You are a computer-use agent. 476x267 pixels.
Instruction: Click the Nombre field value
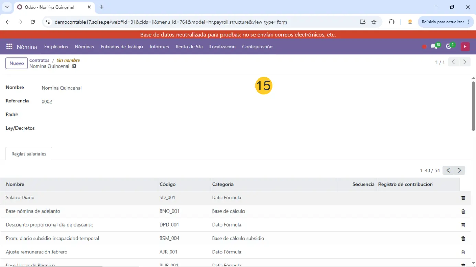[61, 88]
